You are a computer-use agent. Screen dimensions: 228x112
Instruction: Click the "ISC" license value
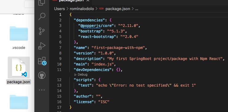click(x=104, y=102)
